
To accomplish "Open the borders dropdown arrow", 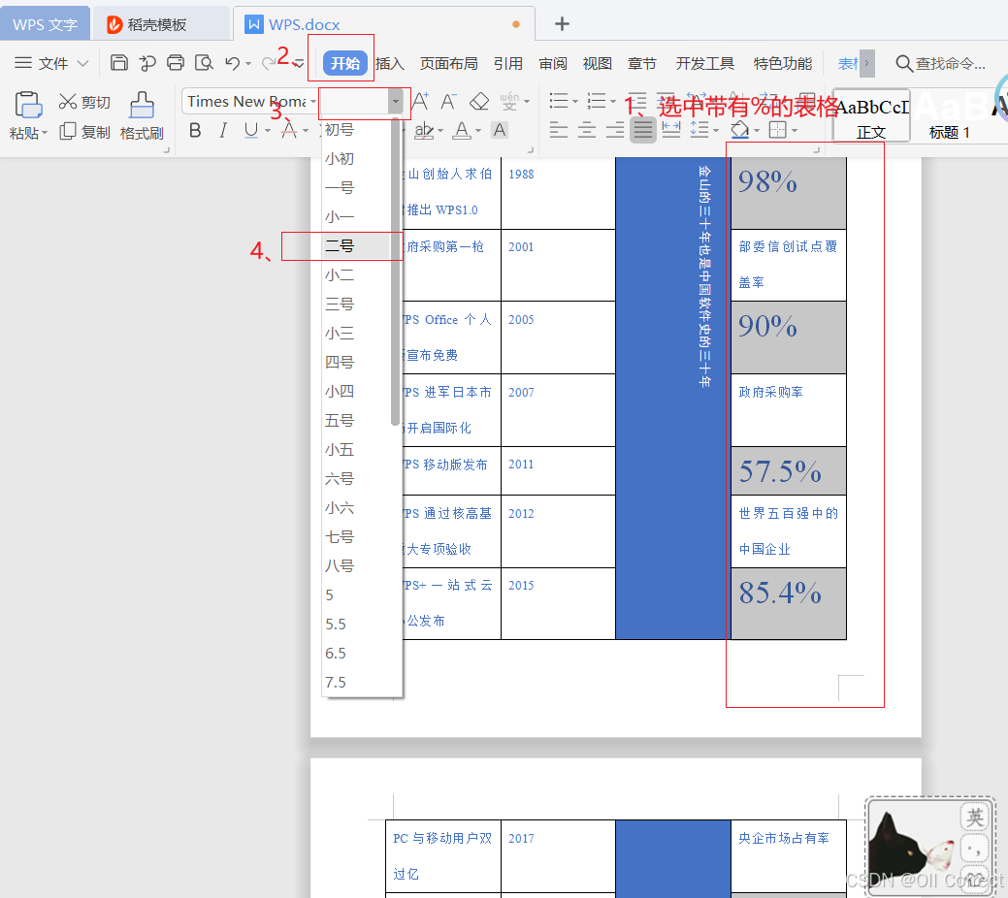I will tap(796, 131).
